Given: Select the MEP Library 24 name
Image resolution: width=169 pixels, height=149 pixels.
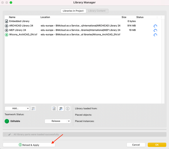Looking at the screenshot, I should (17, 30).
